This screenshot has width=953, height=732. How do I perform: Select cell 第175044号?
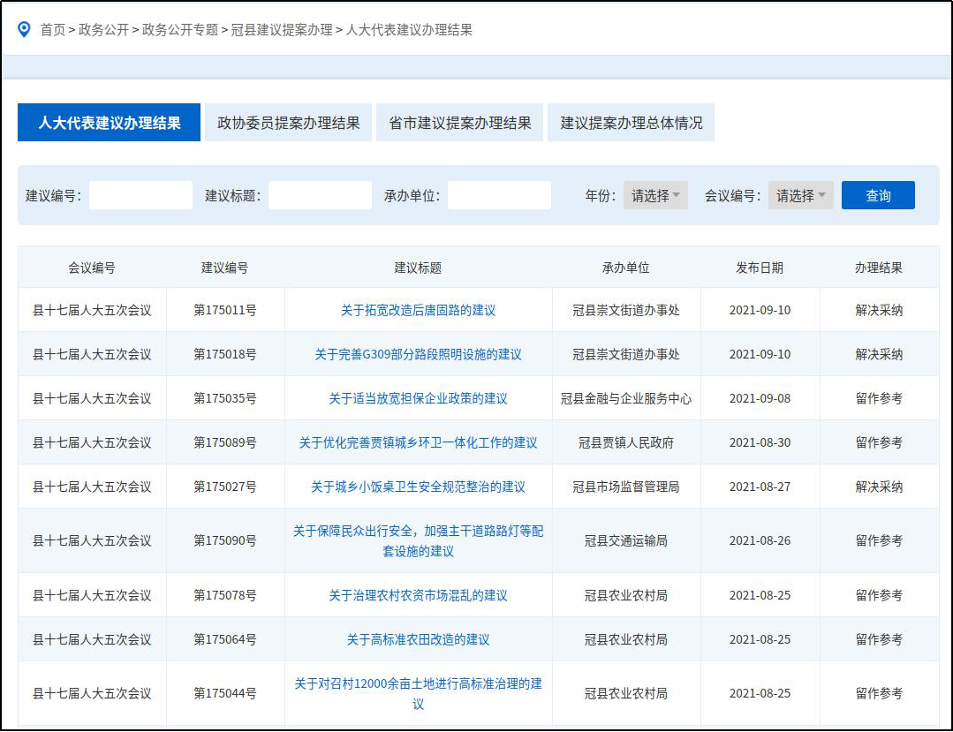225,693
